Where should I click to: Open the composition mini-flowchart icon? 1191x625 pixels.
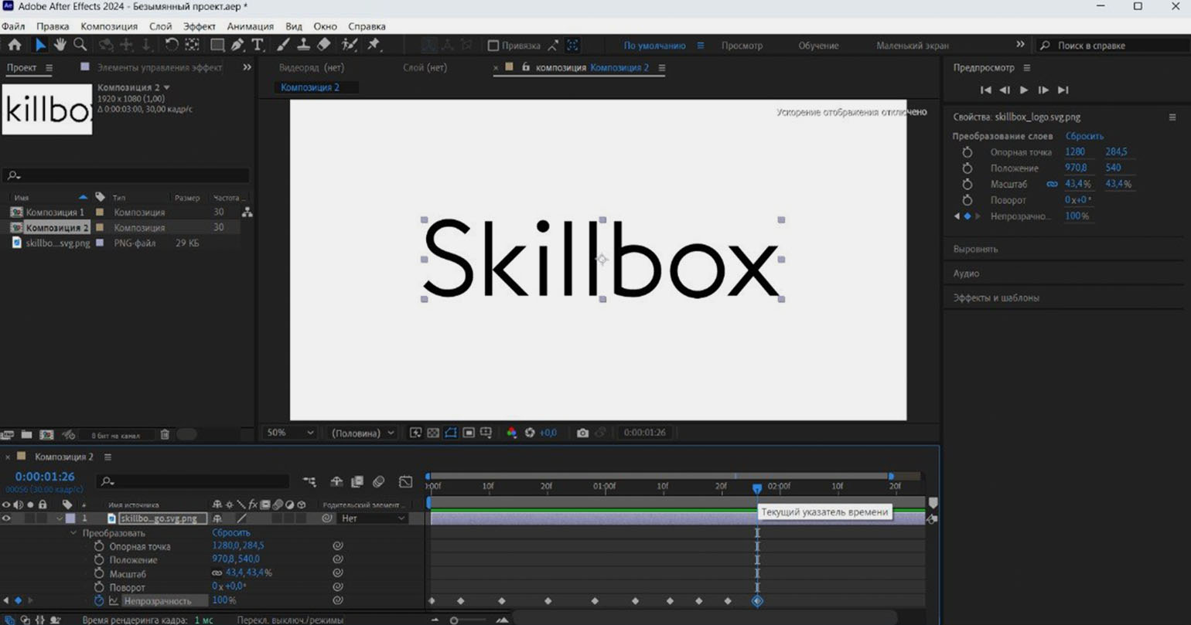click(309, 482)
